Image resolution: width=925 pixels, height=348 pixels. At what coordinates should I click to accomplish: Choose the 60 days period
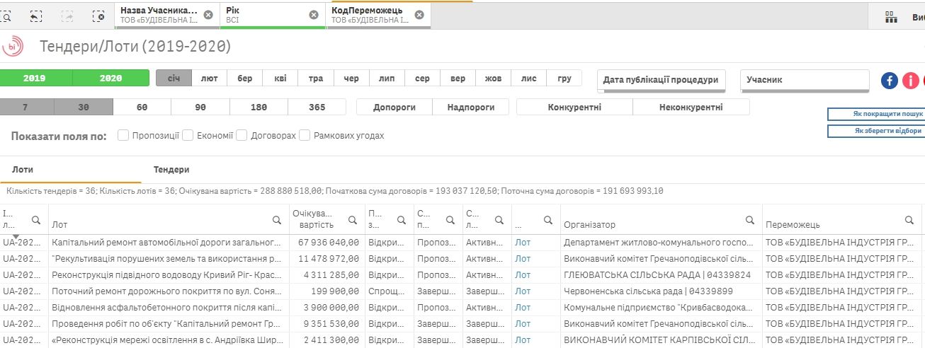coord(142,107)
